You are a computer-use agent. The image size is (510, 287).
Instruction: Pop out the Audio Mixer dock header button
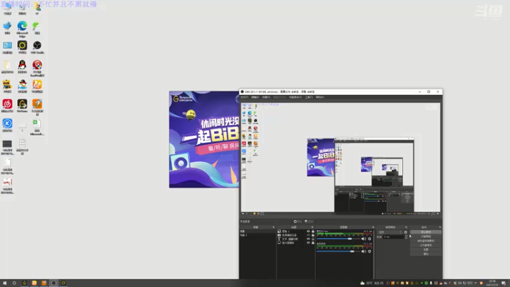pos(373,227)
